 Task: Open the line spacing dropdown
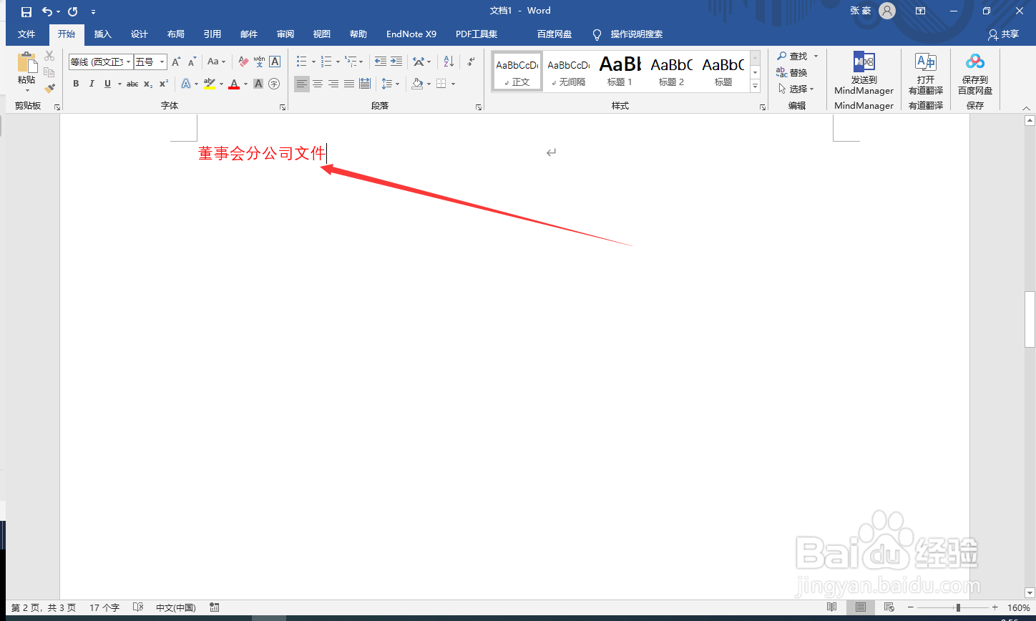click(x=399, y=84)
